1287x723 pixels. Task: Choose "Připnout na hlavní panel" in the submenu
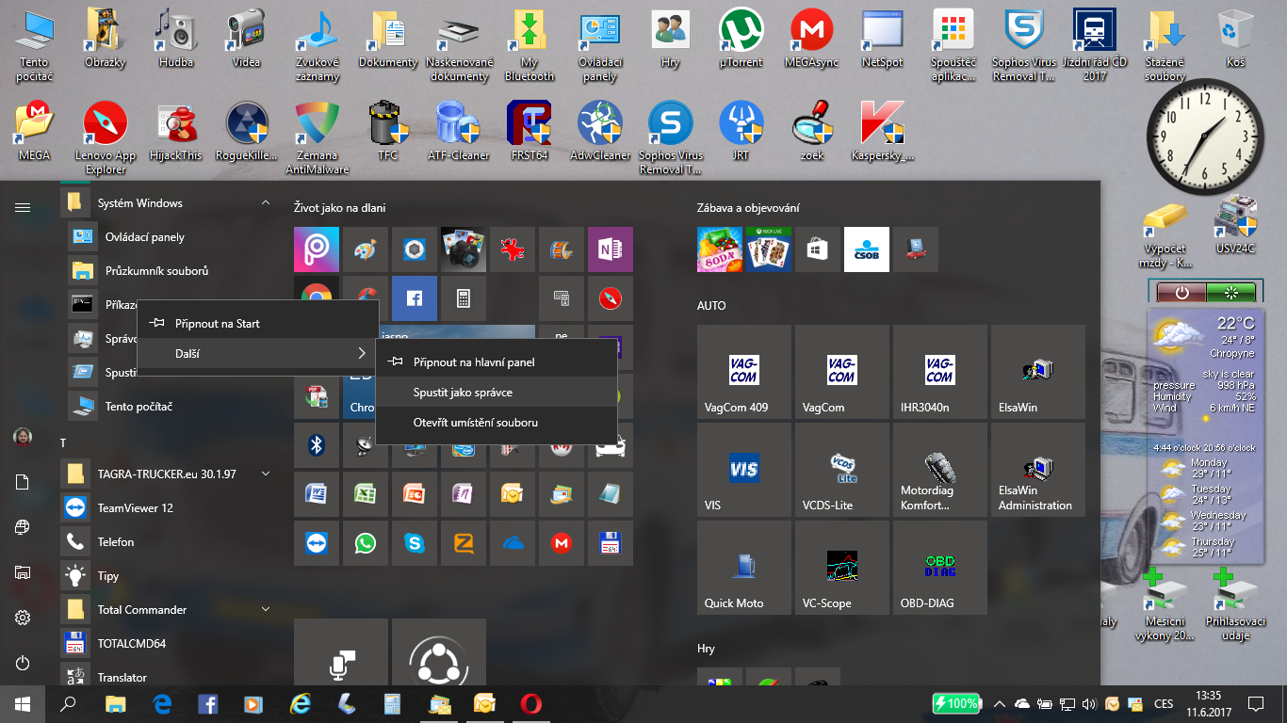coord(474,361)
